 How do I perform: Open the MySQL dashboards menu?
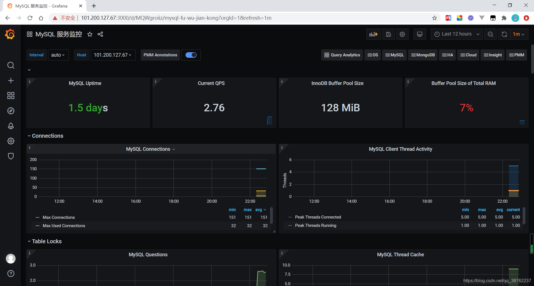[394, 55]
